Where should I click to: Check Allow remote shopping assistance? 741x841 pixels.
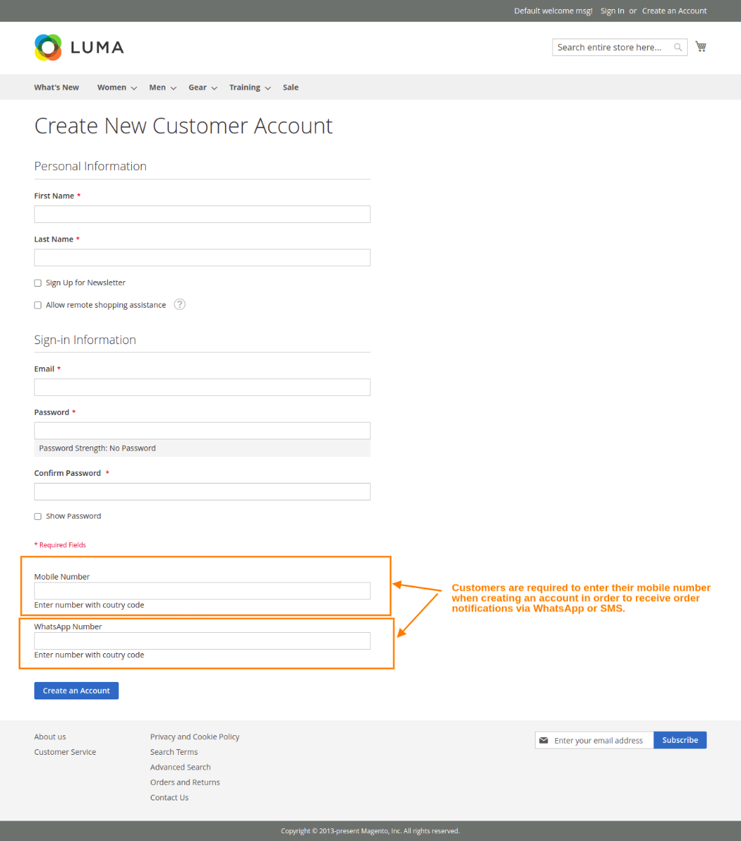click(x=37, y=305)
